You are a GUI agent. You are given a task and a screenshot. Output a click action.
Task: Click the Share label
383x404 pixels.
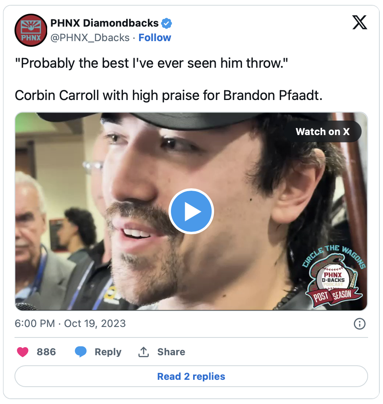point(171,352)
